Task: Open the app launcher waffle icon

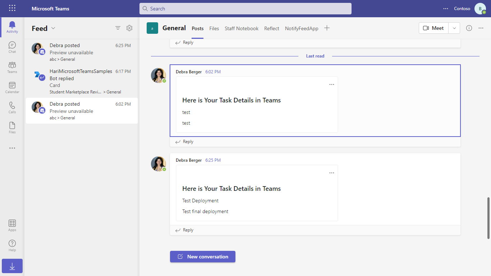Action: coord(12,8)
